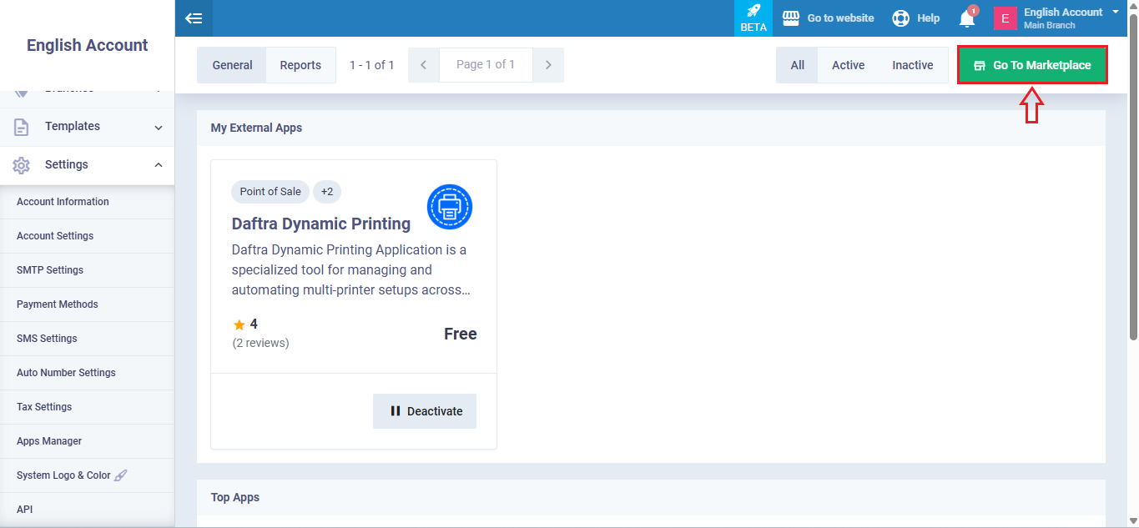The height and width of the screenshot is (528, 1139).
Task: Expand the Templates menu chevron
Action: click(159, 127)
